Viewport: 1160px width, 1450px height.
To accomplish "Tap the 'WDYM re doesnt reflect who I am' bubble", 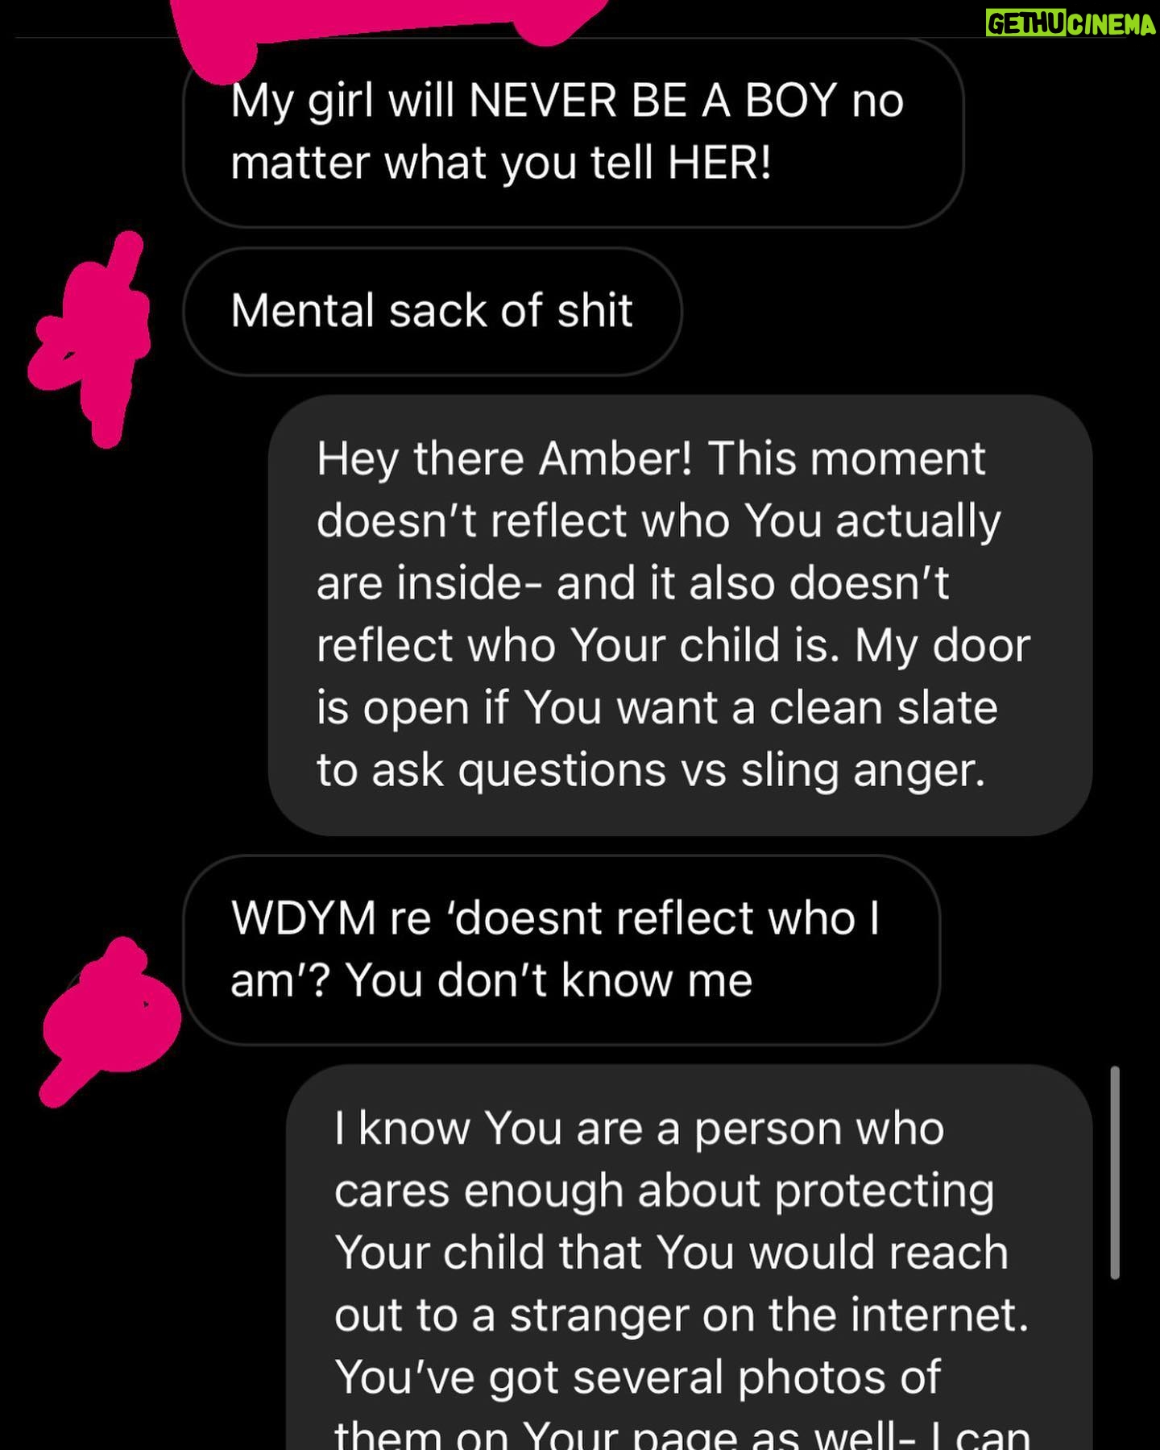I will [x=562, y=950].
